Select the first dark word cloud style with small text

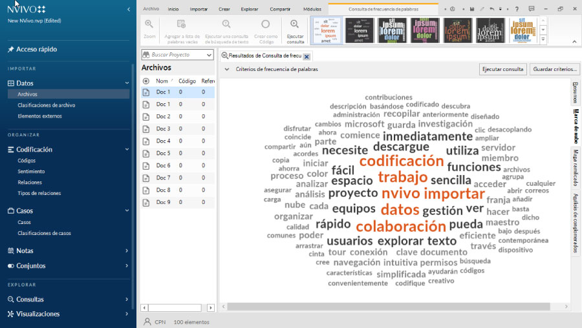click(360, 31)
